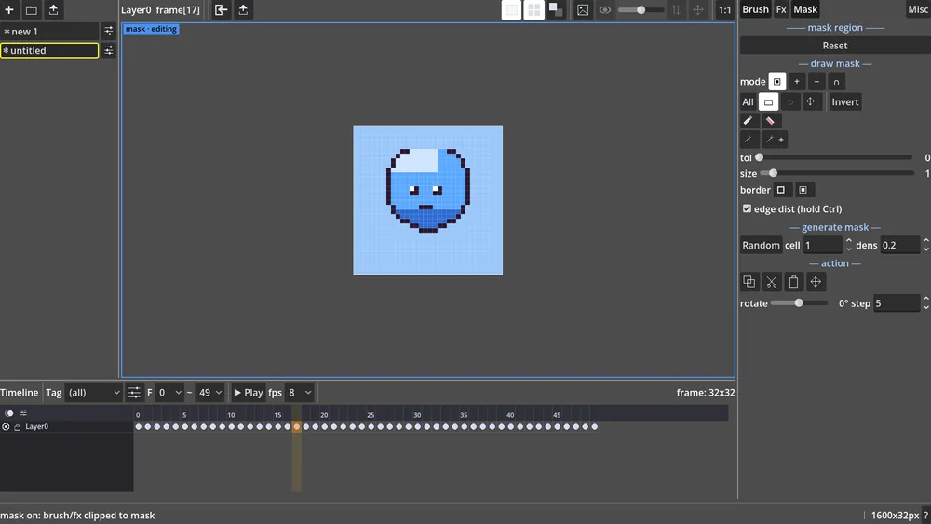Click the dens value input field
Image resolution: width=931 pixels, height=524 pixels.
coord(900,245)
